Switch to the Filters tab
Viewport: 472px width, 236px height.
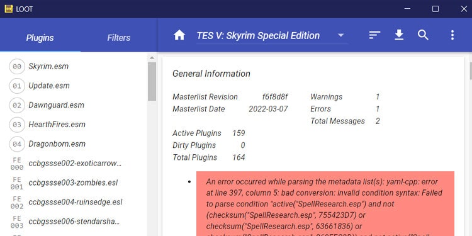point(119,38)
